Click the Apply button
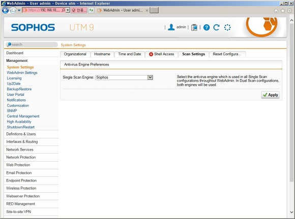The height and width of the screenshot is (219, 295). [x=271, y=95]
